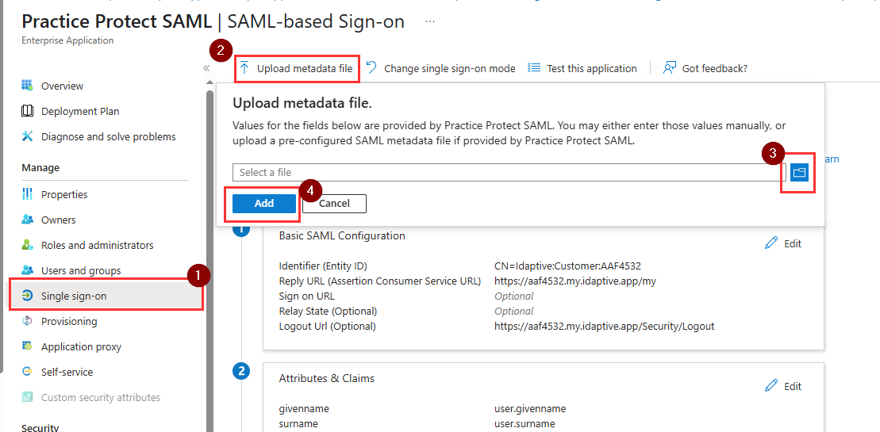Open Deployment Plan book icon
The height and width of the screenshot is (432, 880).
pyautogui.click(x=27, y=111)
